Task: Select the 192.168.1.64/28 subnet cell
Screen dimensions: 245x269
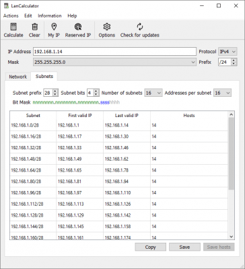Action: (x=33, y=170)
